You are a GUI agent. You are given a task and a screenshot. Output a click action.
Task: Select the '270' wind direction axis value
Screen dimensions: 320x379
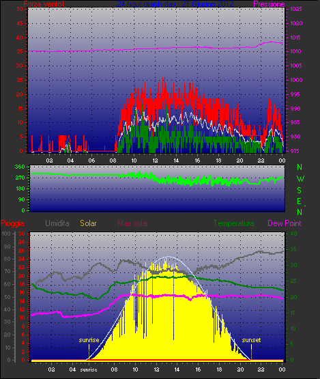point(20,178)
